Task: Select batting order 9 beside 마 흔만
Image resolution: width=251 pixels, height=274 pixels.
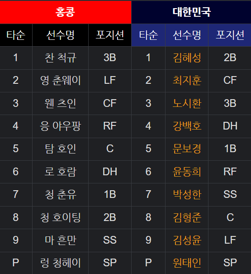Action: (x=16, y=240)
